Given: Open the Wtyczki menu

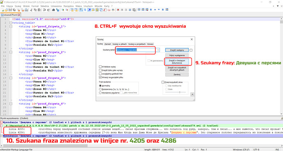Looking at the screenshot, I should [x=98, y=6].
